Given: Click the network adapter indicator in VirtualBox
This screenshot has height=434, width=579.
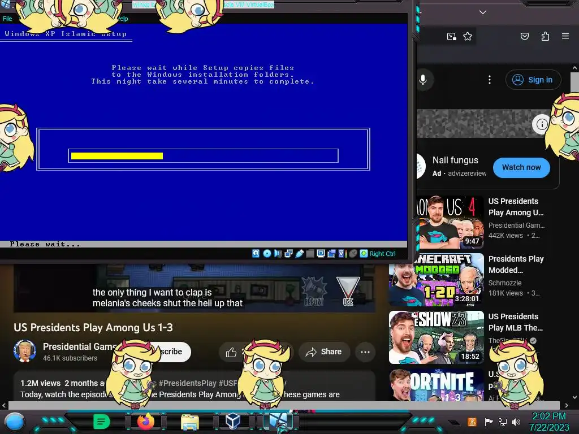Looking at the screenshot, I should click(289, 254).
